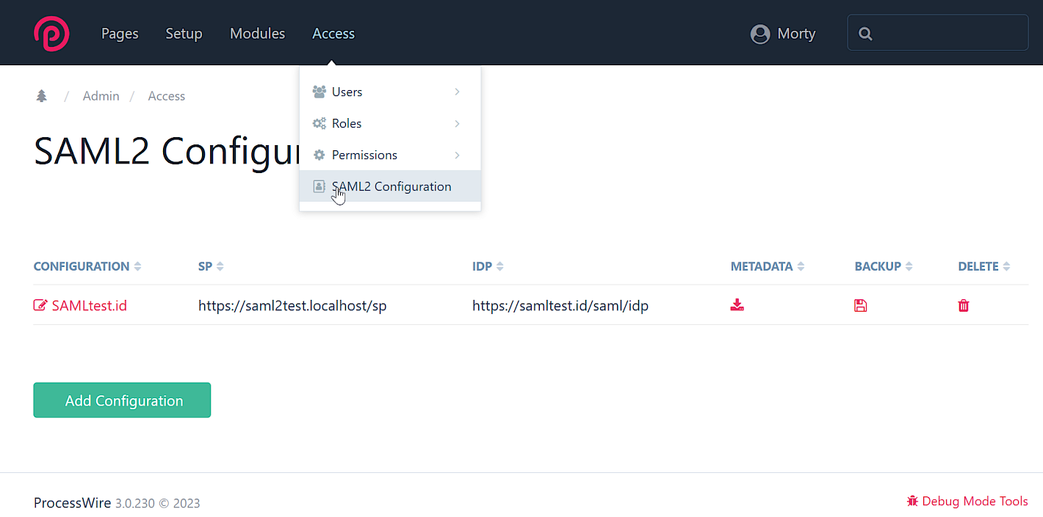Open the SAMLtest.id configuration link
The width and height of the screenshot is (1043, 517).
point(89,305)
